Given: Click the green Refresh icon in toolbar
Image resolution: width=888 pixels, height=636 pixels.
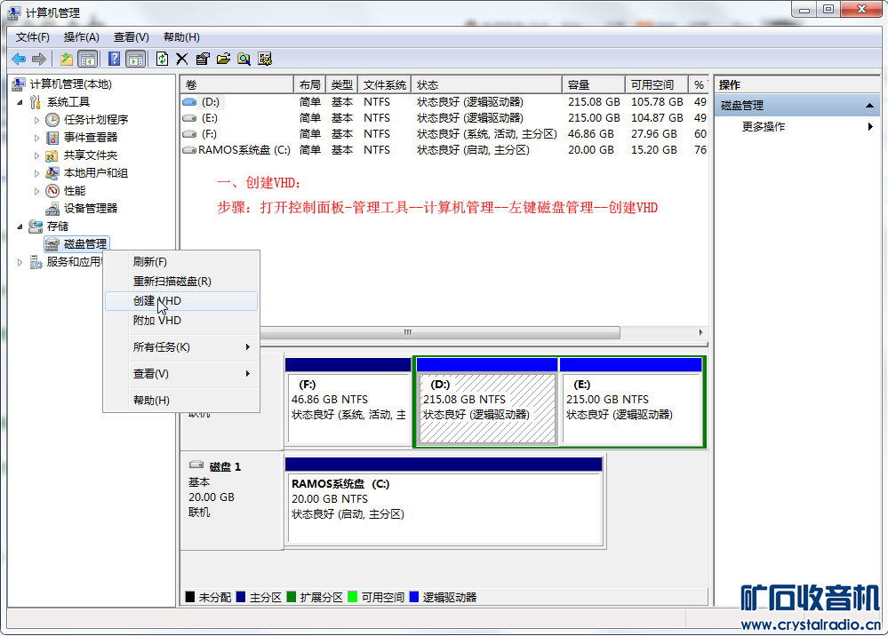Looking at the screenshot, I should tap(162, 59).
